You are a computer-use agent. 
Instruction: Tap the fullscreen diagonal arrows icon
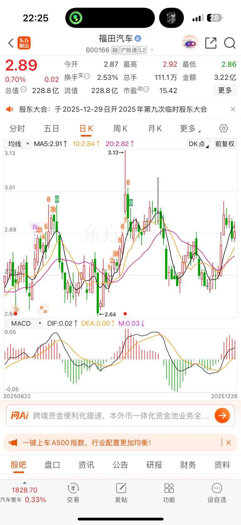[43, 310]
